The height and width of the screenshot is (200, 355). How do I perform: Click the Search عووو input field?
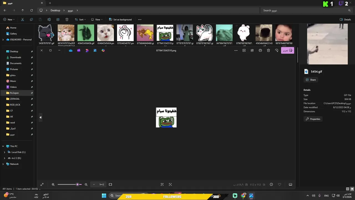pos(306,10)
